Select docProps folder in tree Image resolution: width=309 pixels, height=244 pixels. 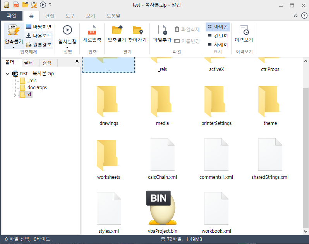37,88
